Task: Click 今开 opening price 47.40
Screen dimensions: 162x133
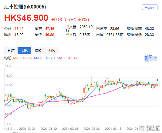Action: 19,29
